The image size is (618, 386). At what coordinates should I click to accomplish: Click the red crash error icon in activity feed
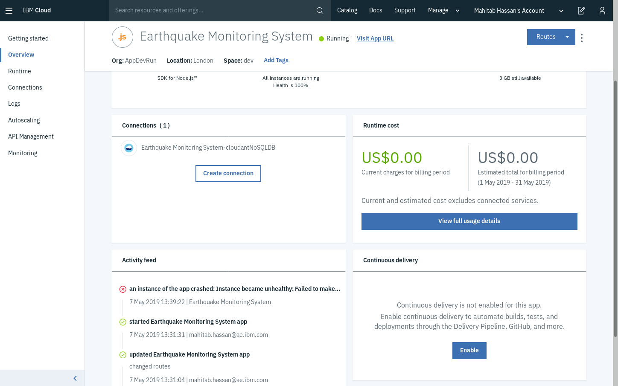(123, 289)
